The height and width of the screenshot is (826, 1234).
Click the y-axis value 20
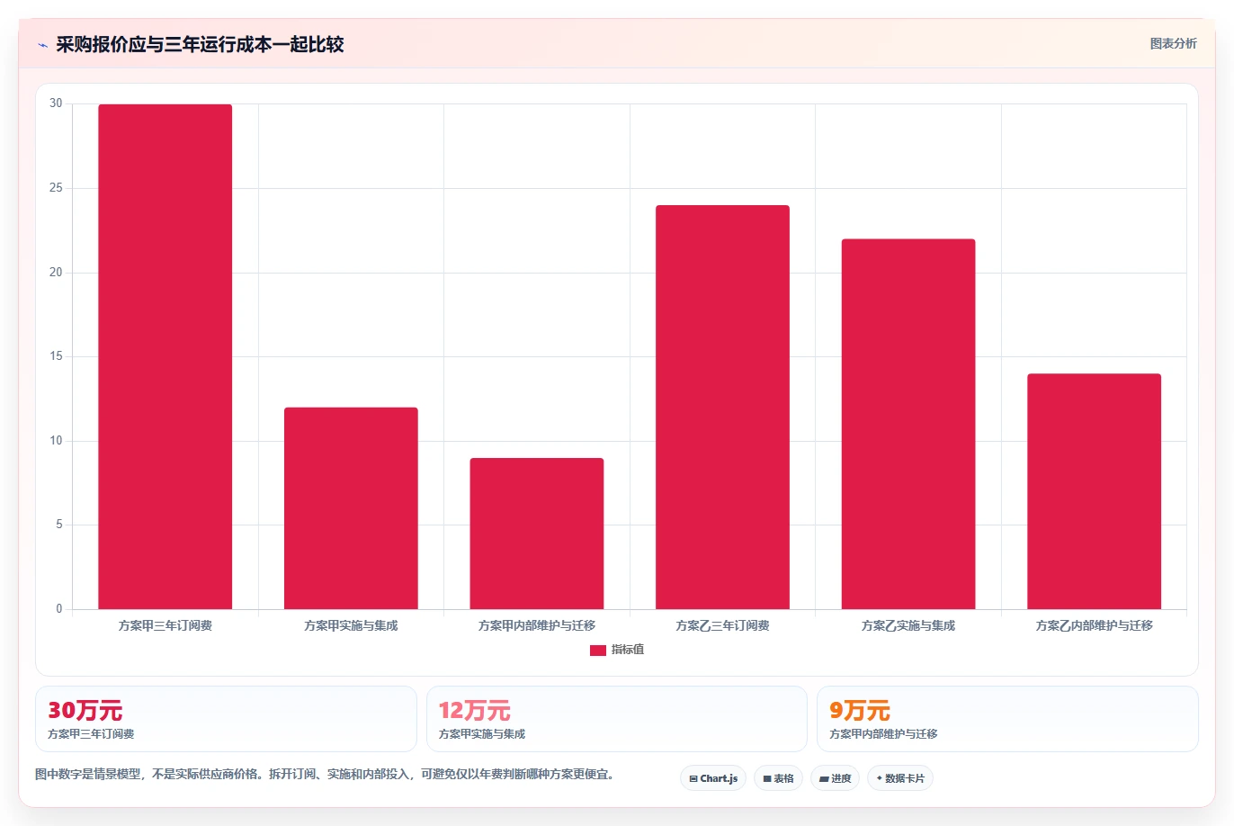[57, 272]
